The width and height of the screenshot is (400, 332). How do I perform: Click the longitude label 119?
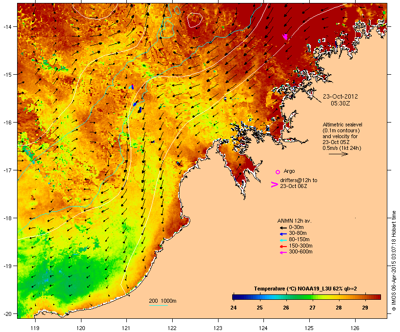35,328
